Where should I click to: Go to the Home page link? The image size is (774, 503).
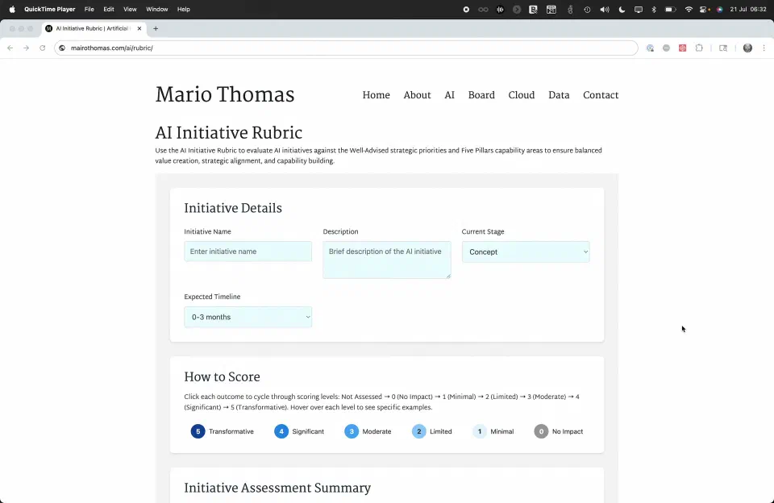click(x=377, y=95)
